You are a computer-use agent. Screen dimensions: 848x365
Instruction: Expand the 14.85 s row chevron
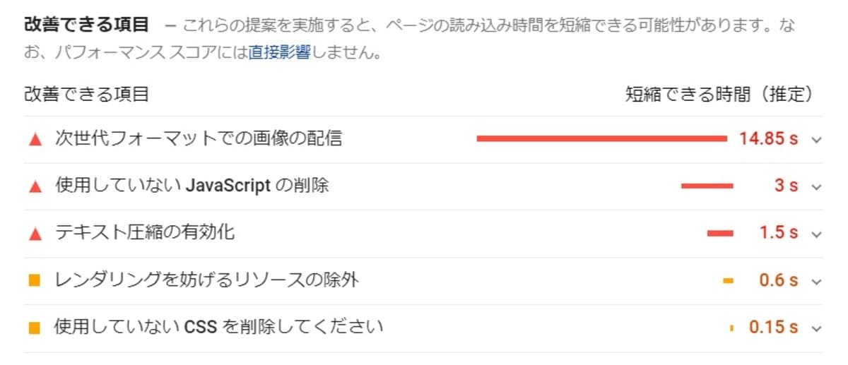click(x=817, y=140)
